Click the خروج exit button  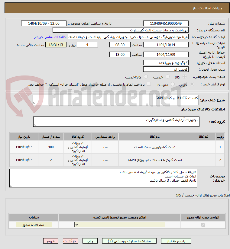point(51,241)
